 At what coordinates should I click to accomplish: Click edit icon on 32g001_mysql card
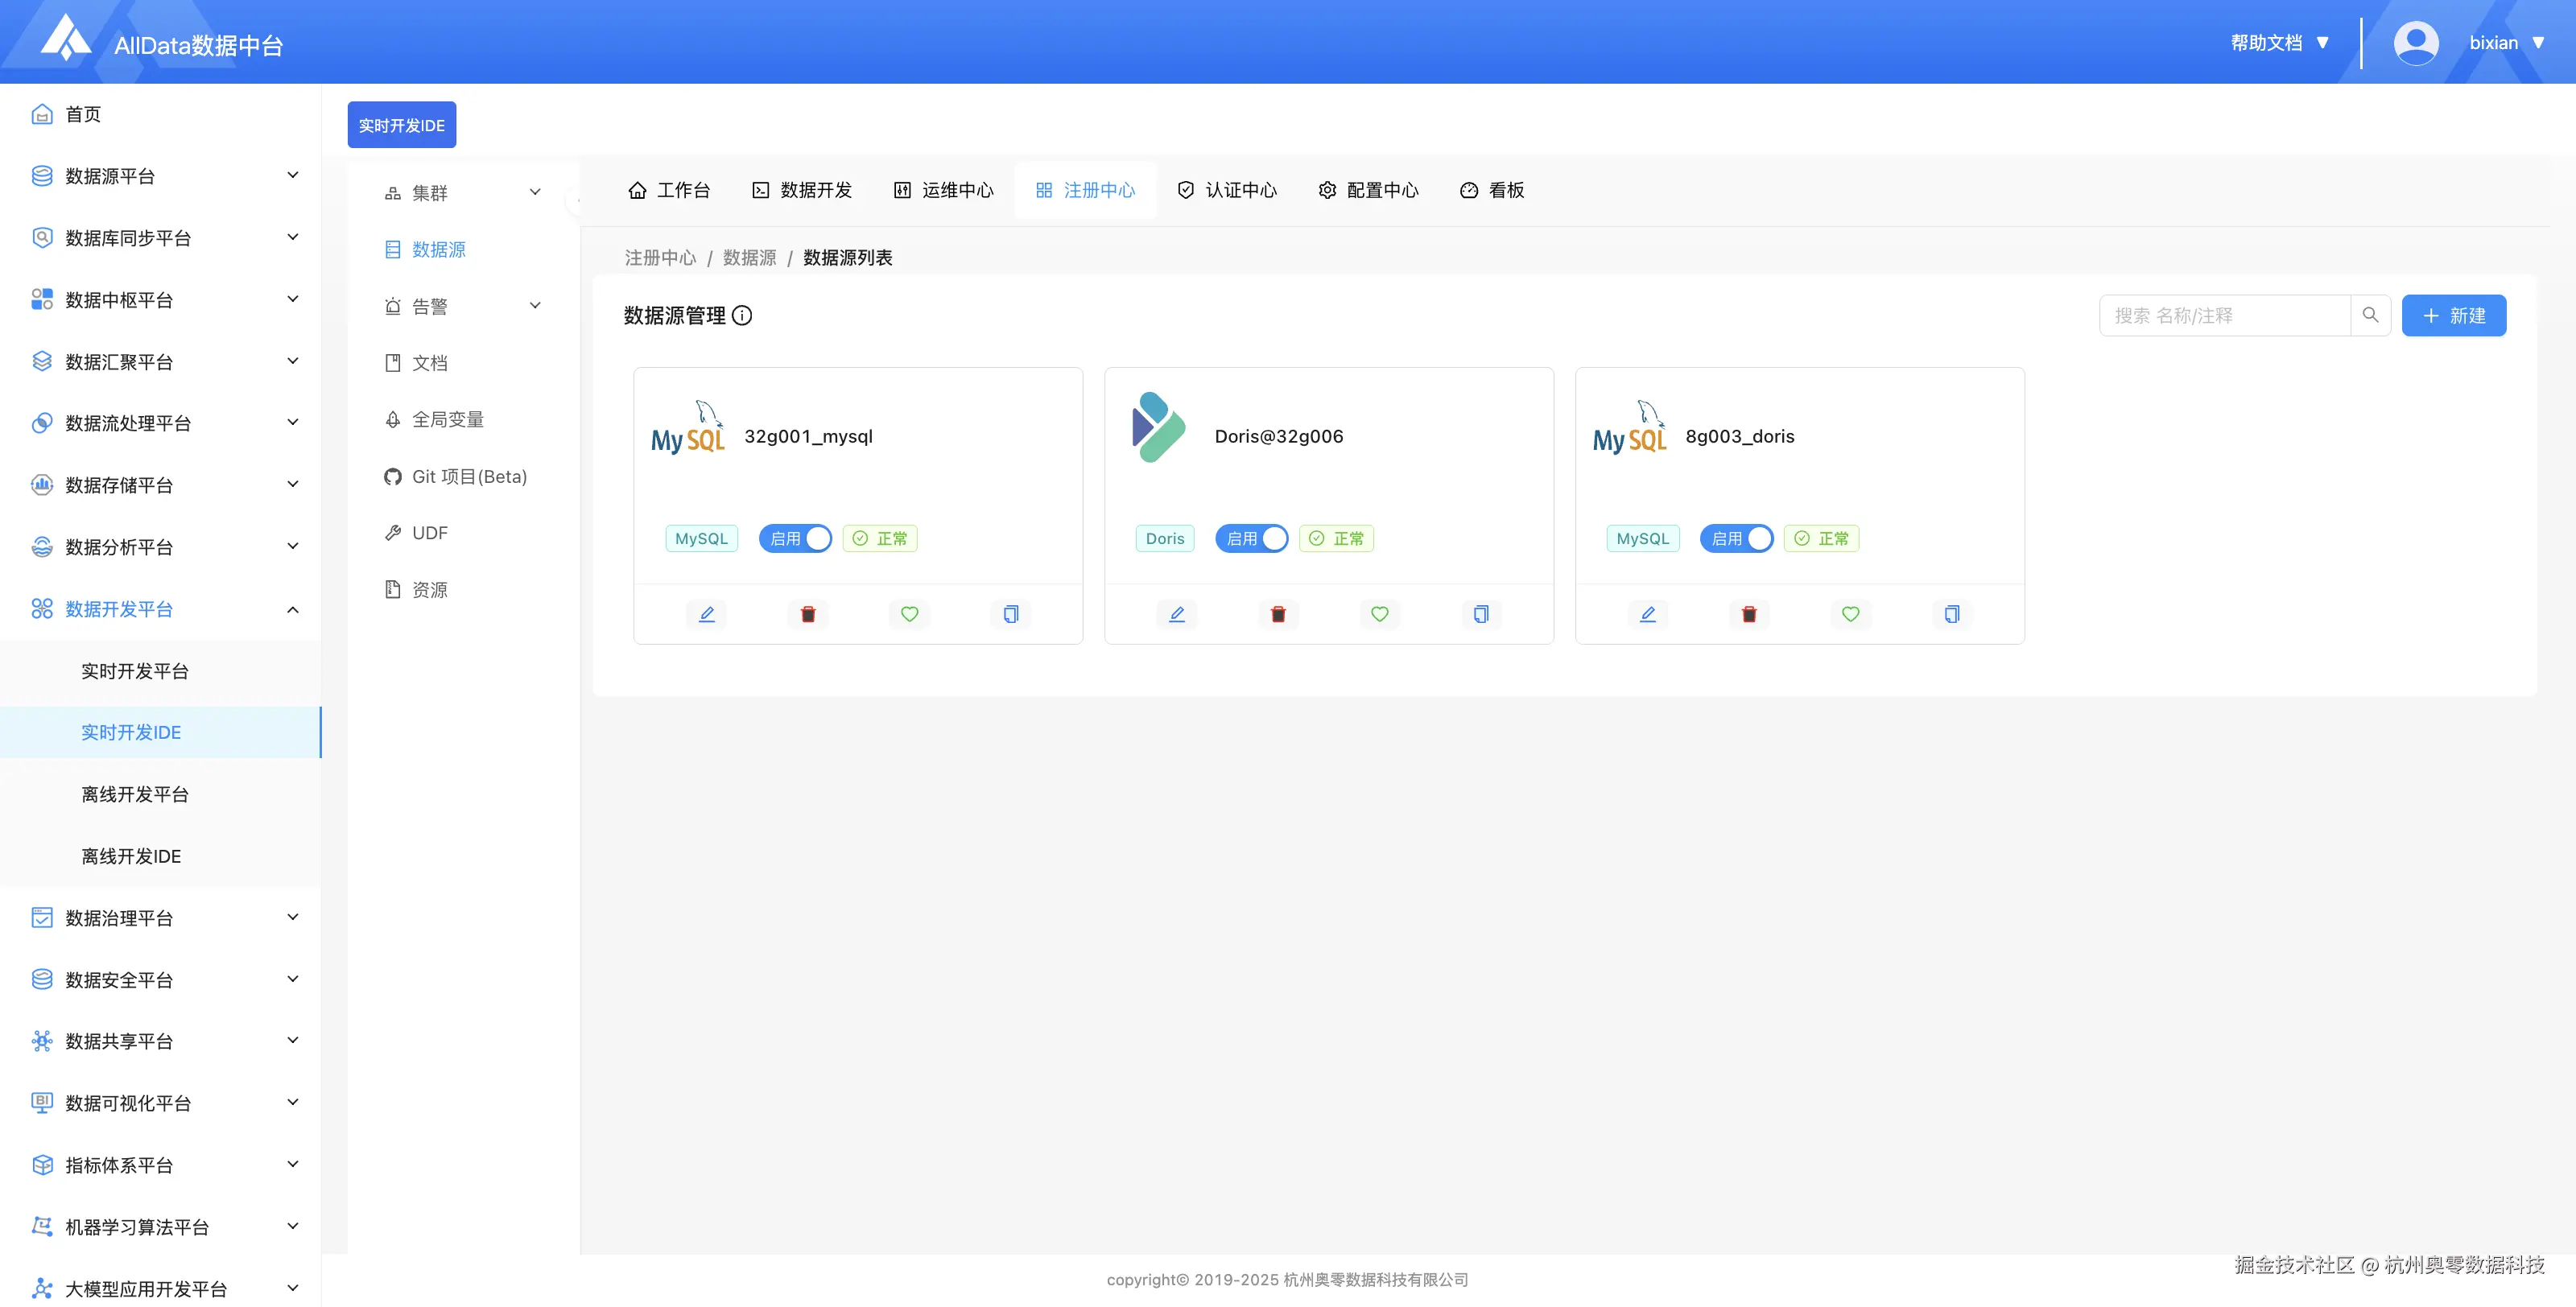[x=706, y=614]
